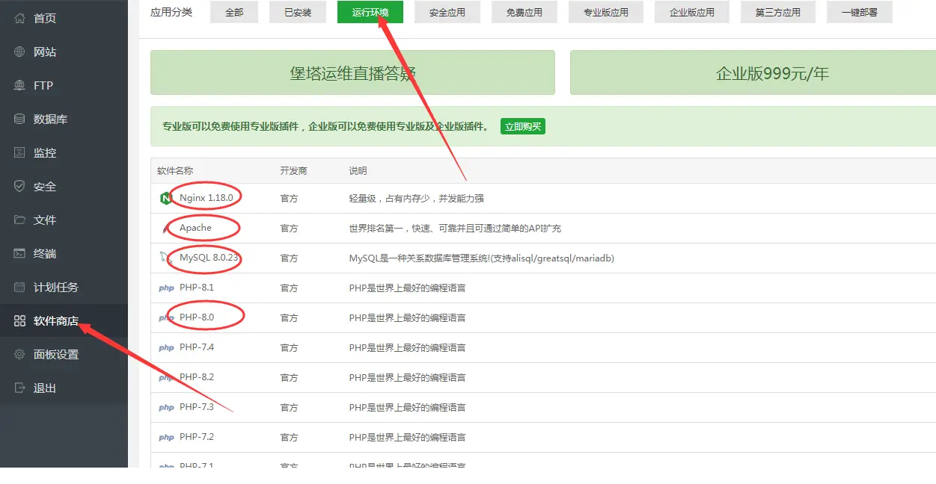Select the 面板设置 sidebar item
936x484 pixels.
[x=55, y=354]
